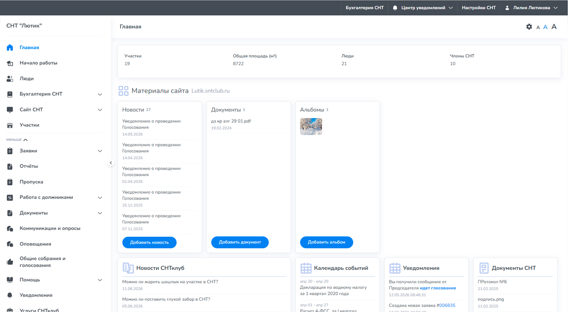Viewport: 568px width, 312px height.
Task: Click the percent icon for Работа с должниками
Action: click(10, 198)
